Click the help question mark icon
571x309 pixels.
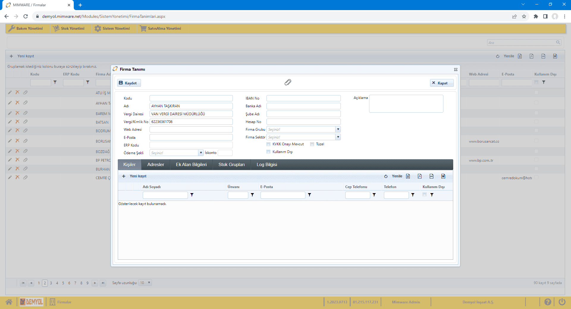tap(548, 302)
